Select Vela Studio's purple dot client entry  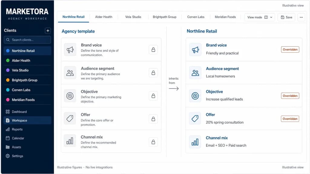click(x=27, y=70)
